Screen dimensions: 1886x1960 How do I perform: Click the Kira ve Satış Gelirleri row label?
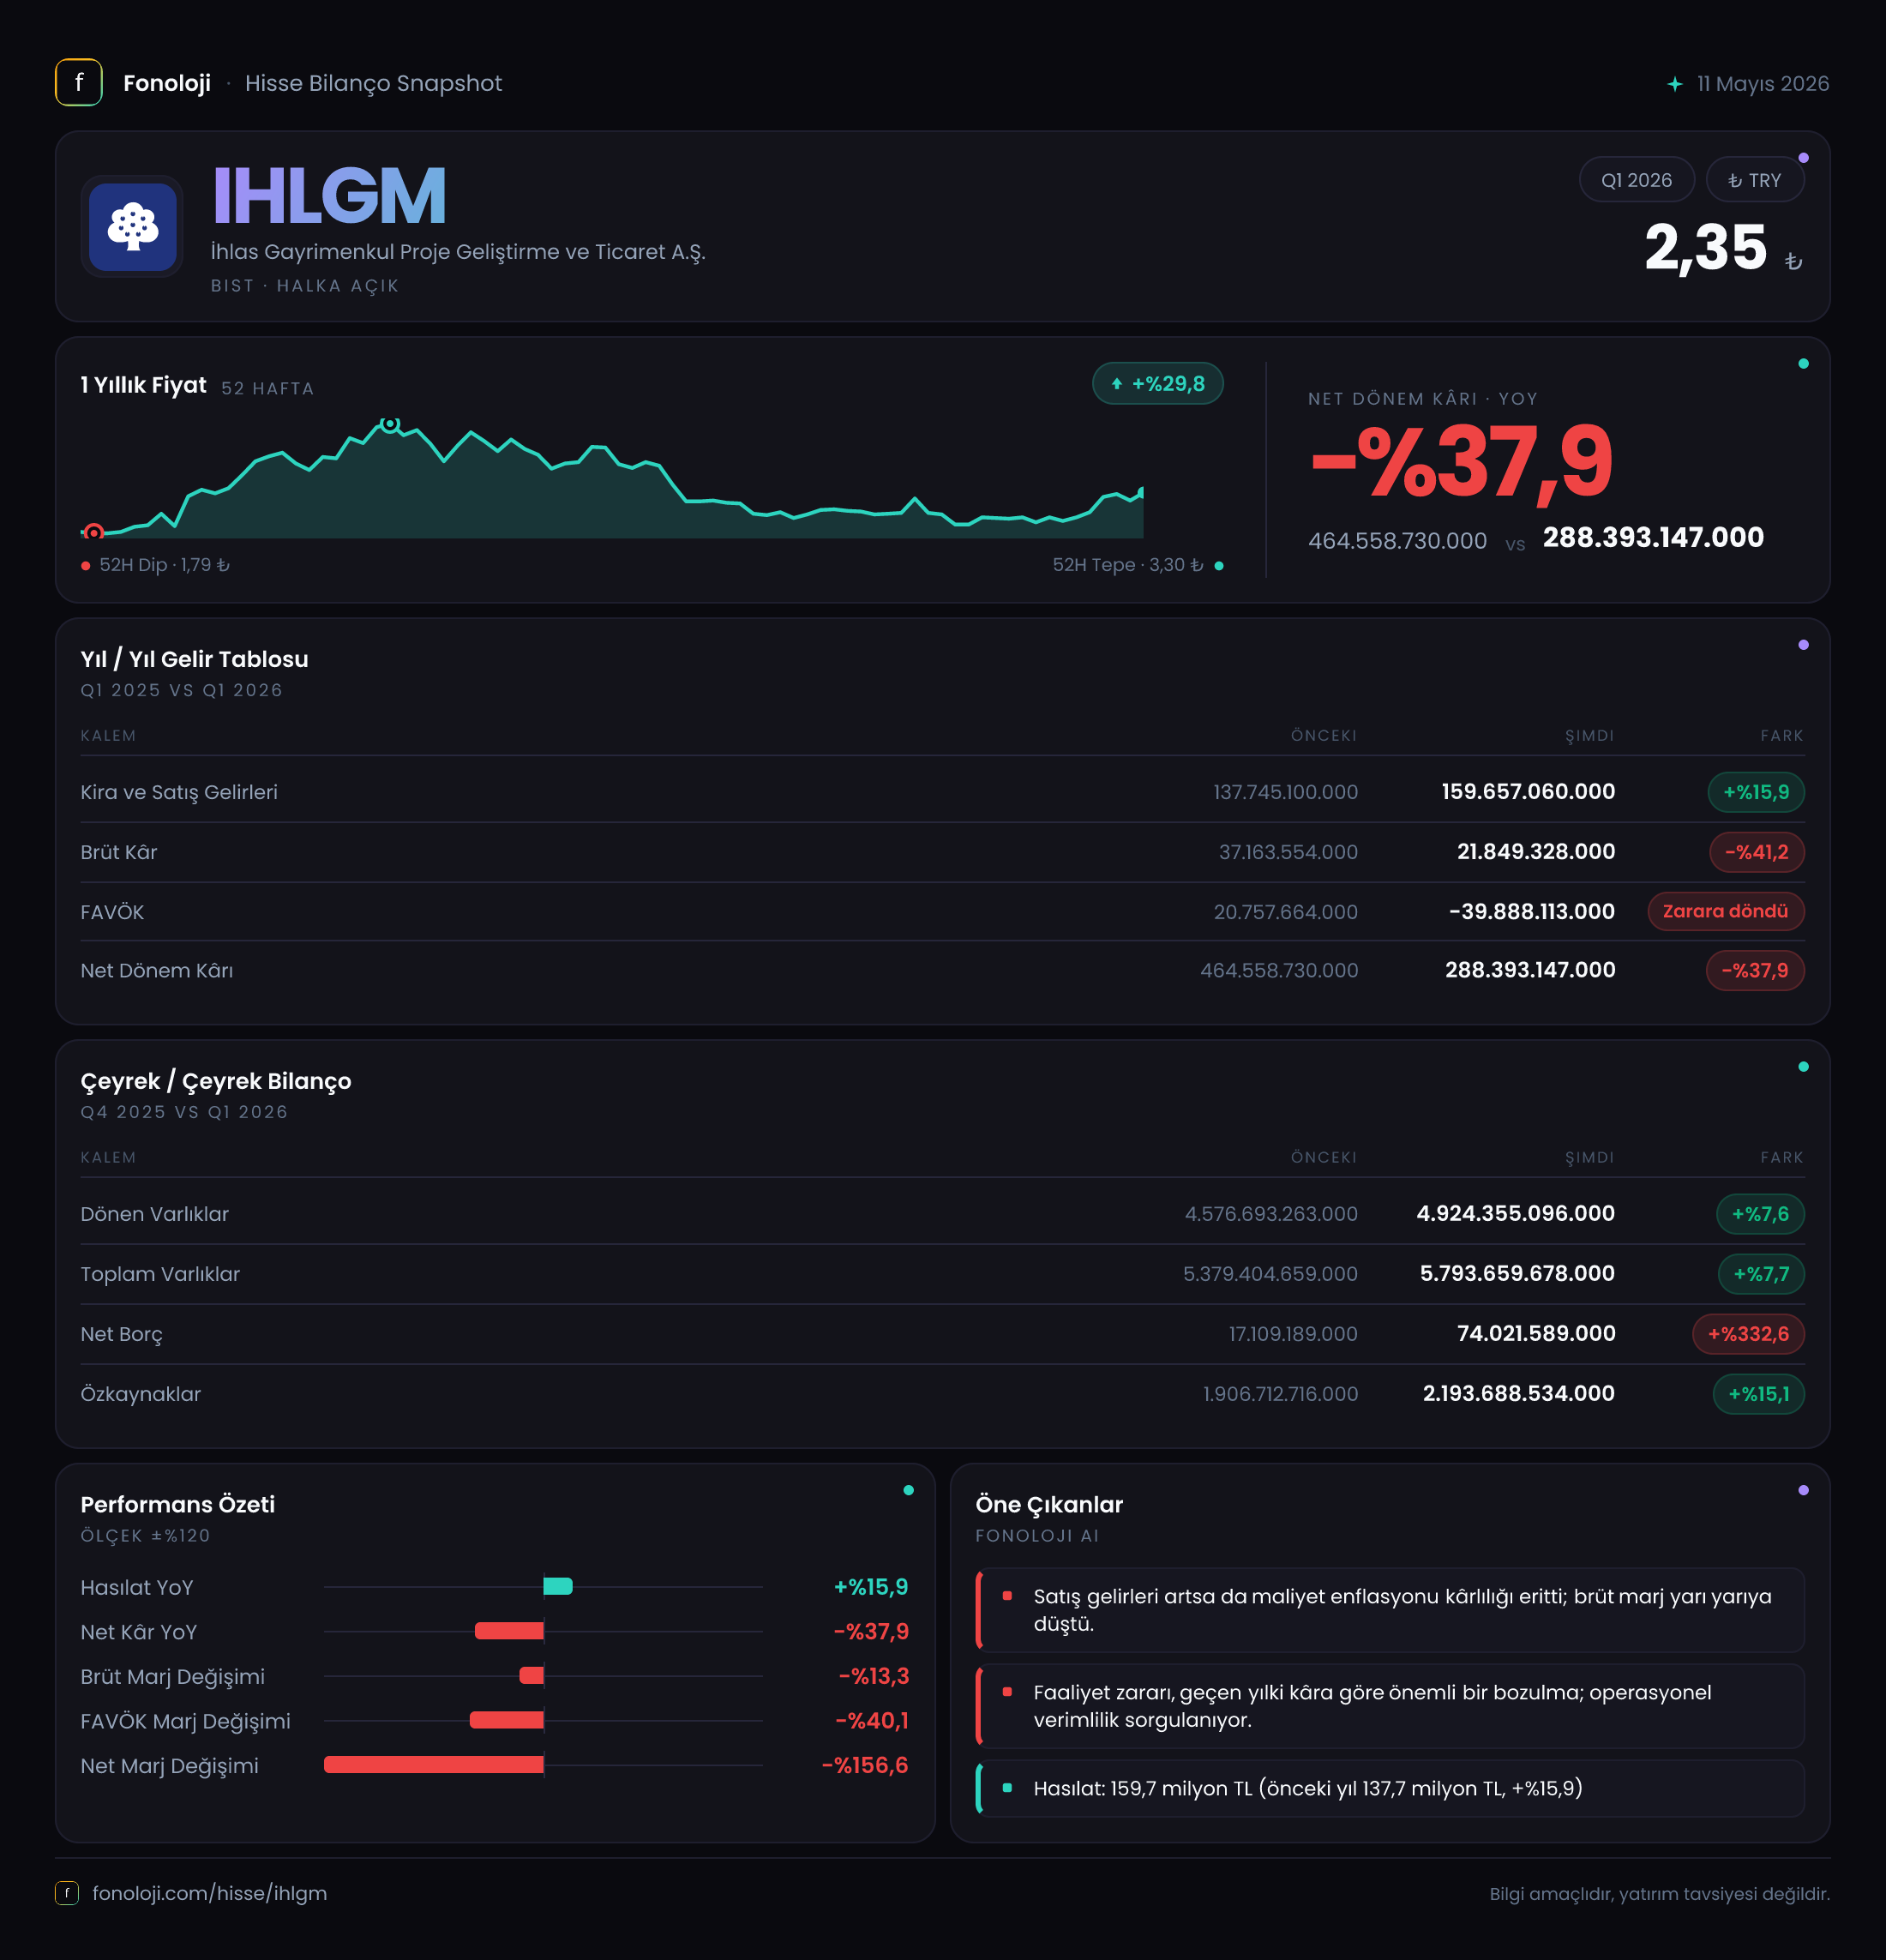pos(179,792)
